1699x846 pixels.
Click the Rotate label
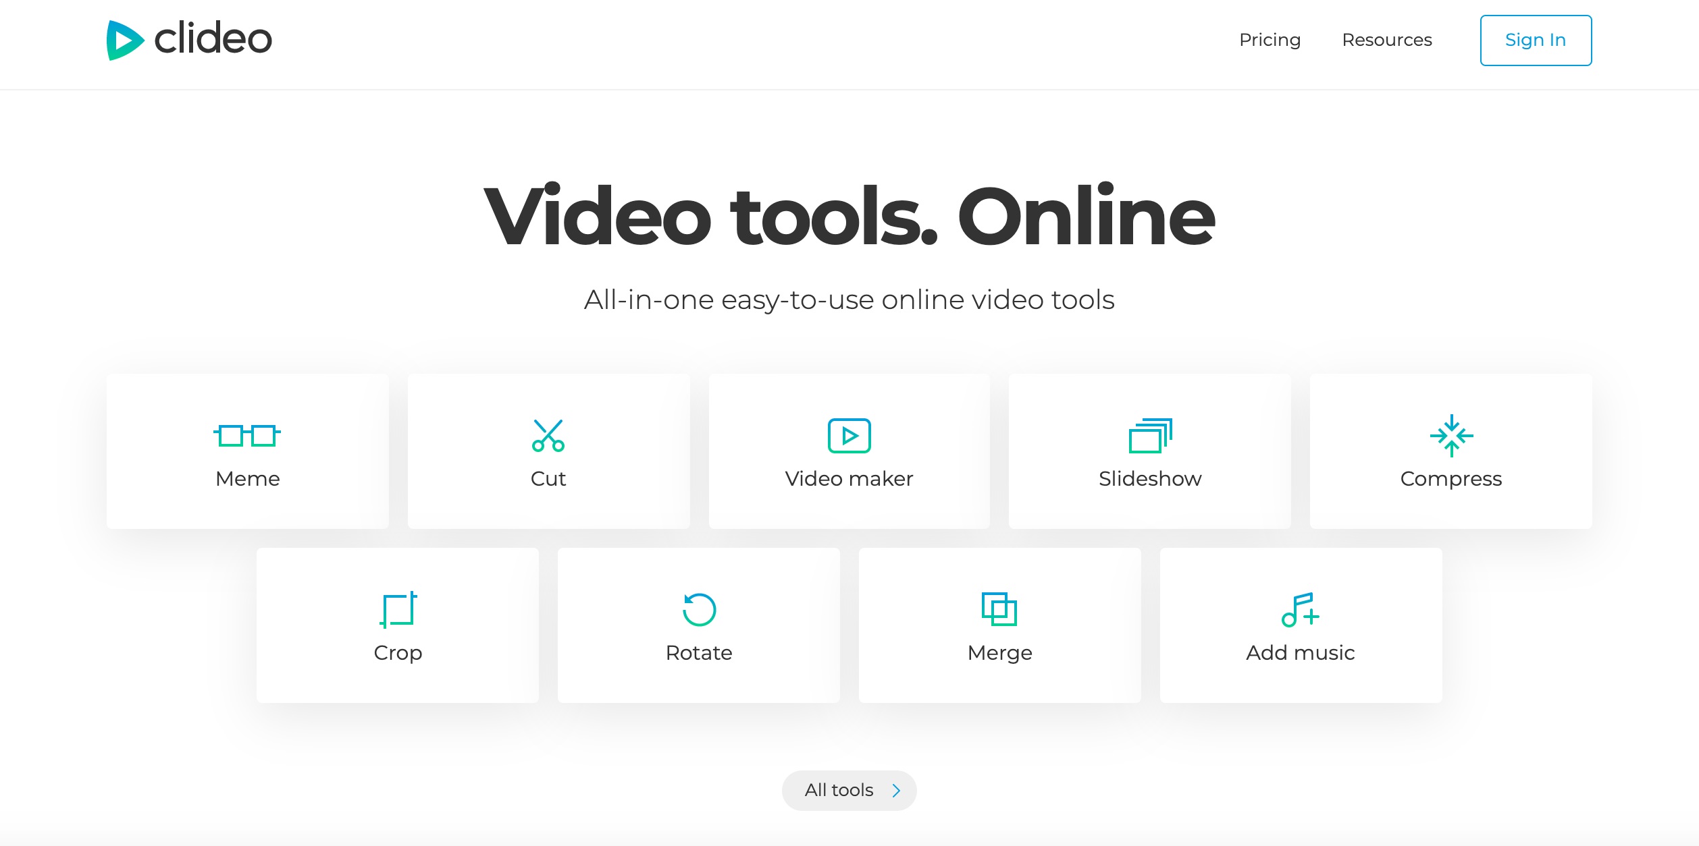699,652
